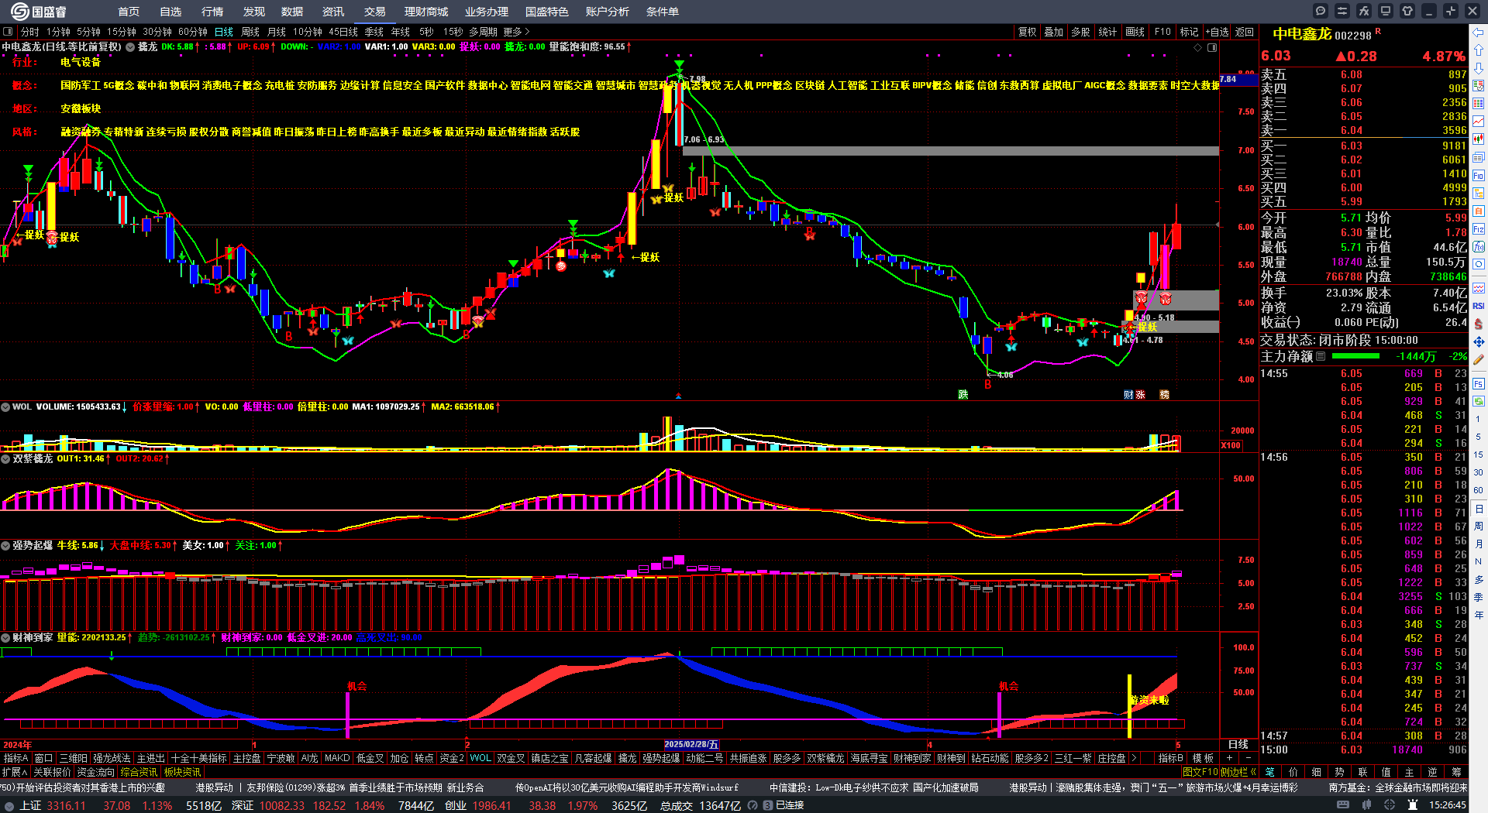
Task: Switch to the 周线 weekly period tab
Action: (250, 32)
